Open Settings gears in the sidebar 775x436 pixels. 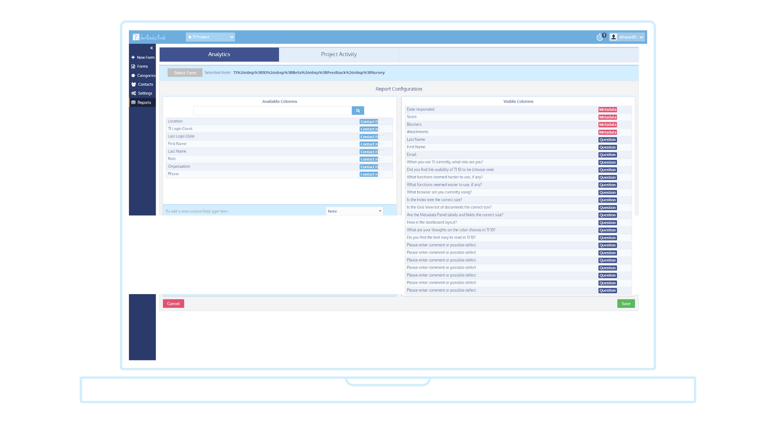(x=134, y=93)
